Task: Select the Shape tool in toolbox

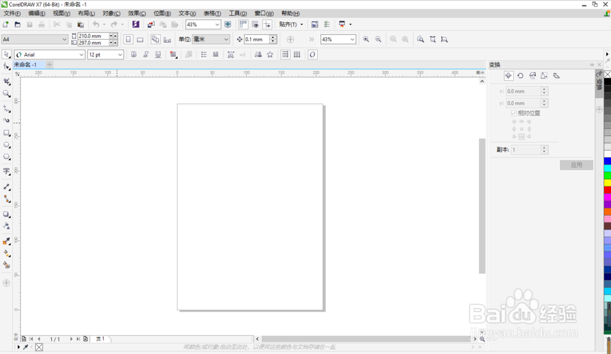Action: [x=7, y=67]
